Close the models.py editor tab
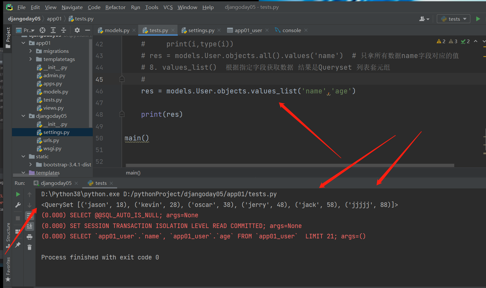This screenshot has width=486, height=288. [x=134, y=30]
